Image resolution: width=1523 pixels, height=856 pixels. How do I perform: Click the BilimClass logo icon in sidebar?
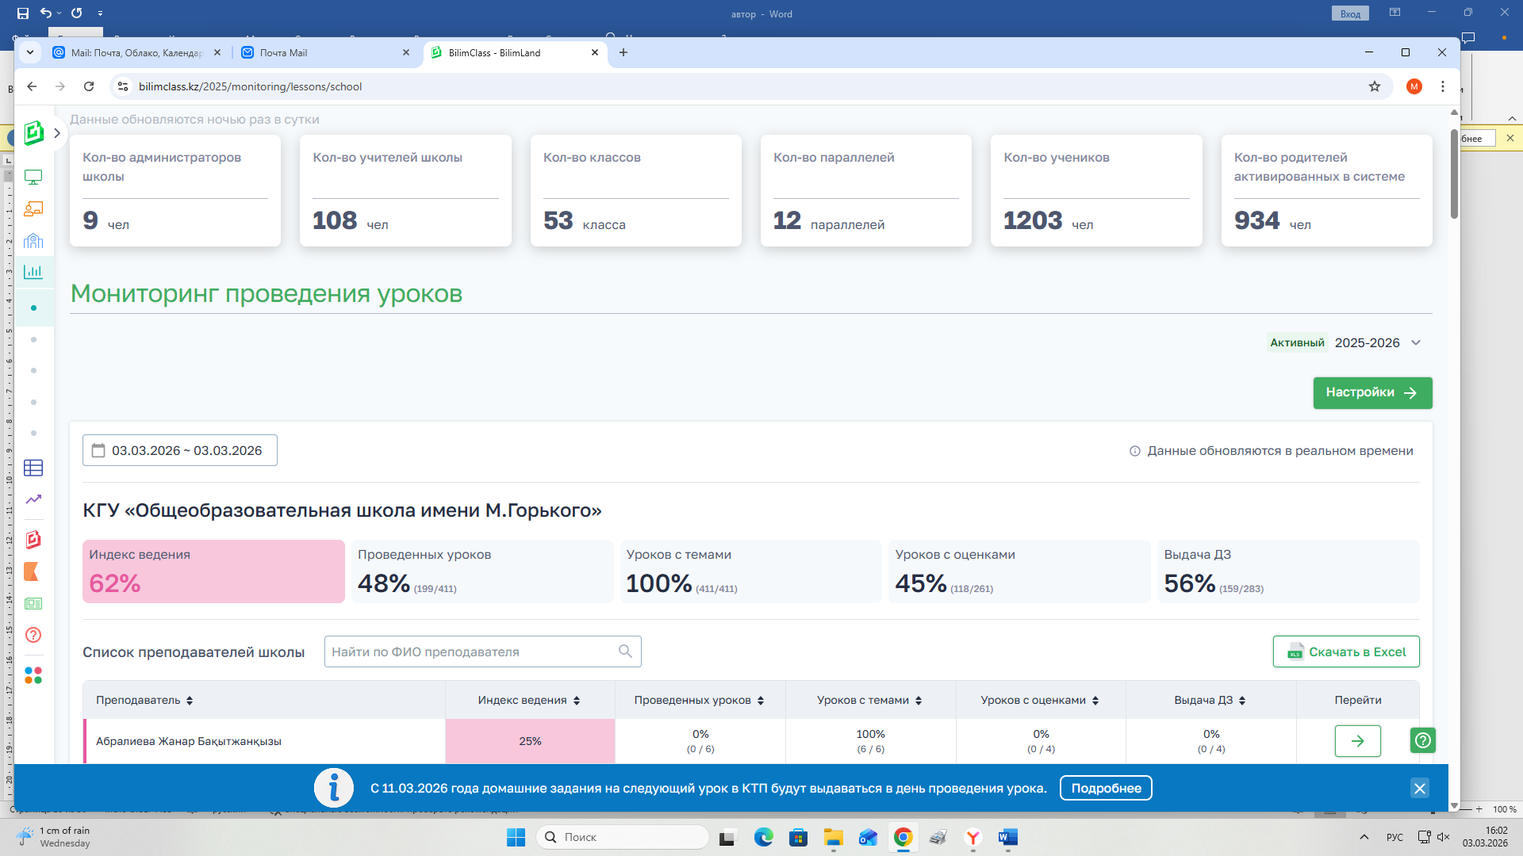33,132
